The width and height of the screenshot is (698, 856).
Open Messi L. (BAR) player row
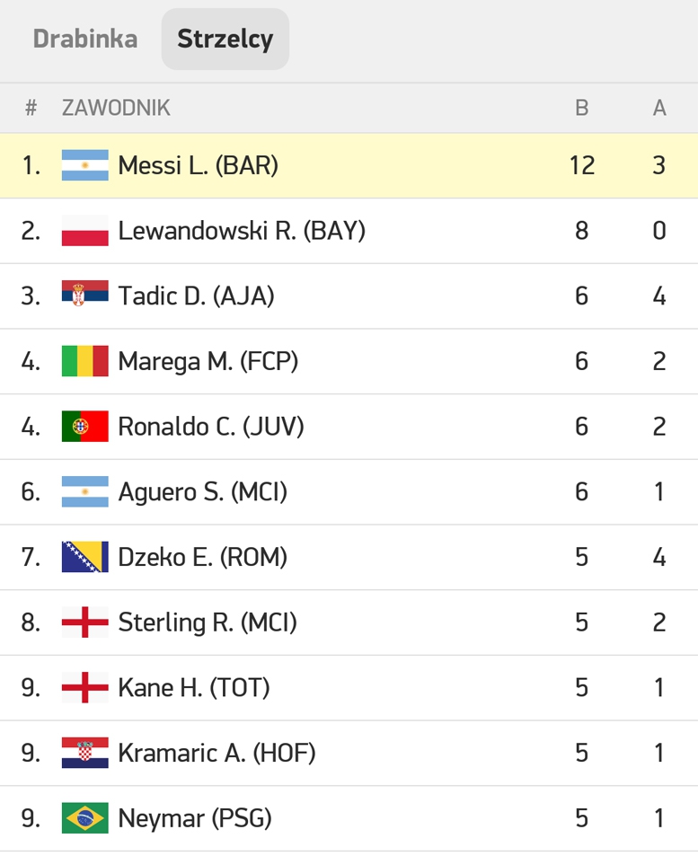pyautogui.click(x=349, y=165)
